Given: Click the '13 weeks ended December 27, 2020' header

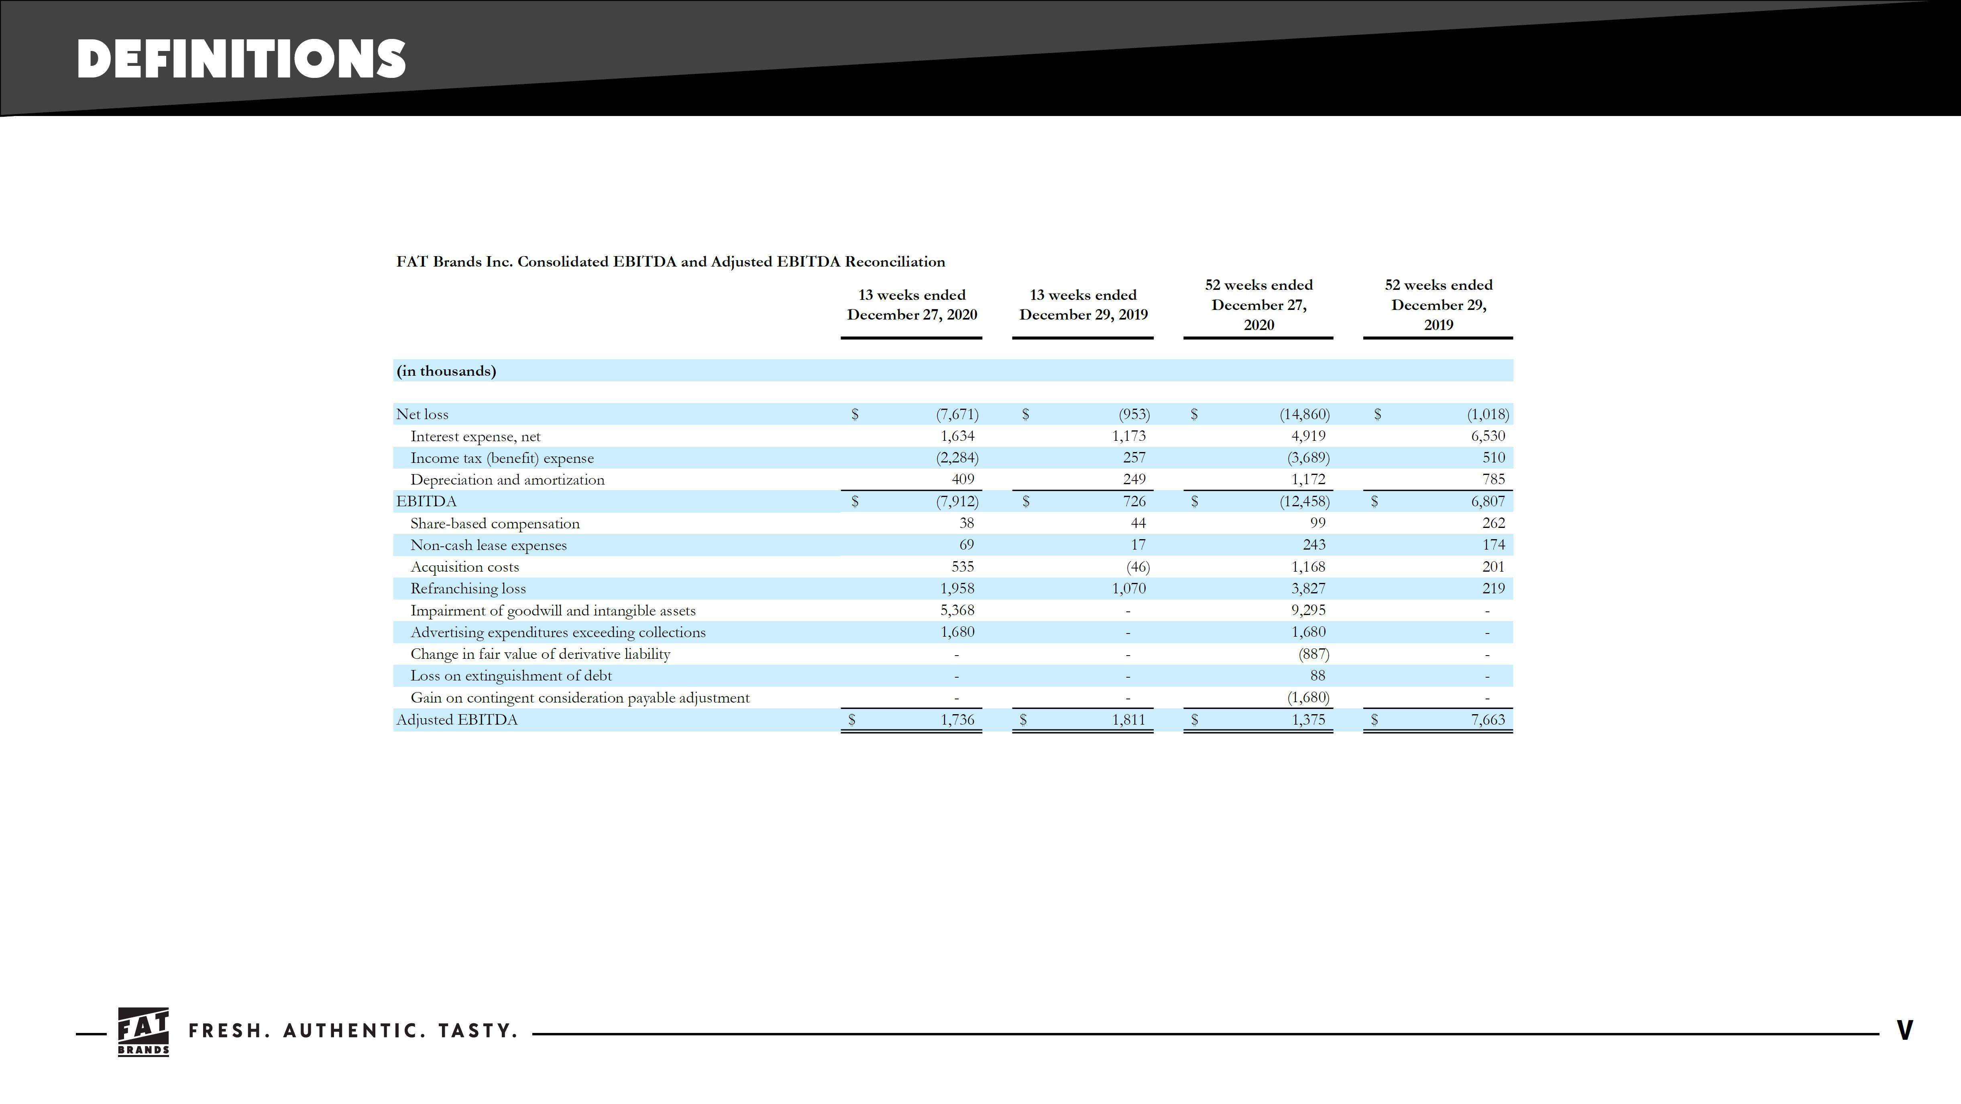Looking at the screenshot, I should click(x=912, y=305).
